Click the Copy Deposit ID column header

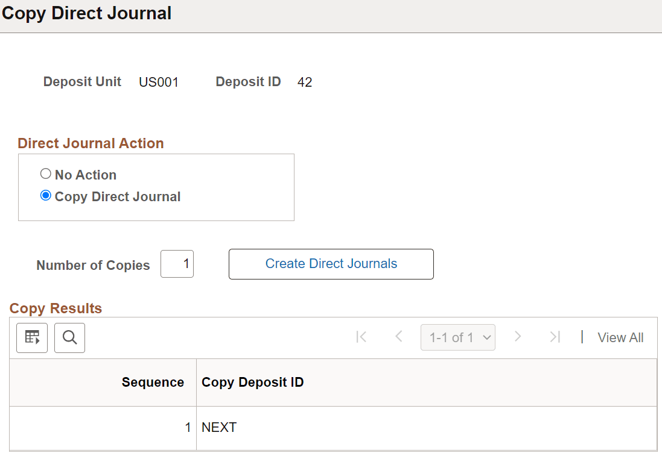click(253, 382)
